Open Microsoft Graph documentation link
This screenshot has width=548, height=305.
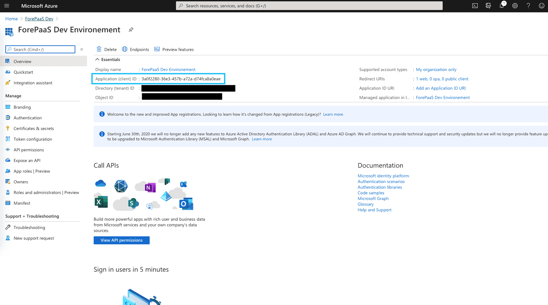click(x=373, y=198)
